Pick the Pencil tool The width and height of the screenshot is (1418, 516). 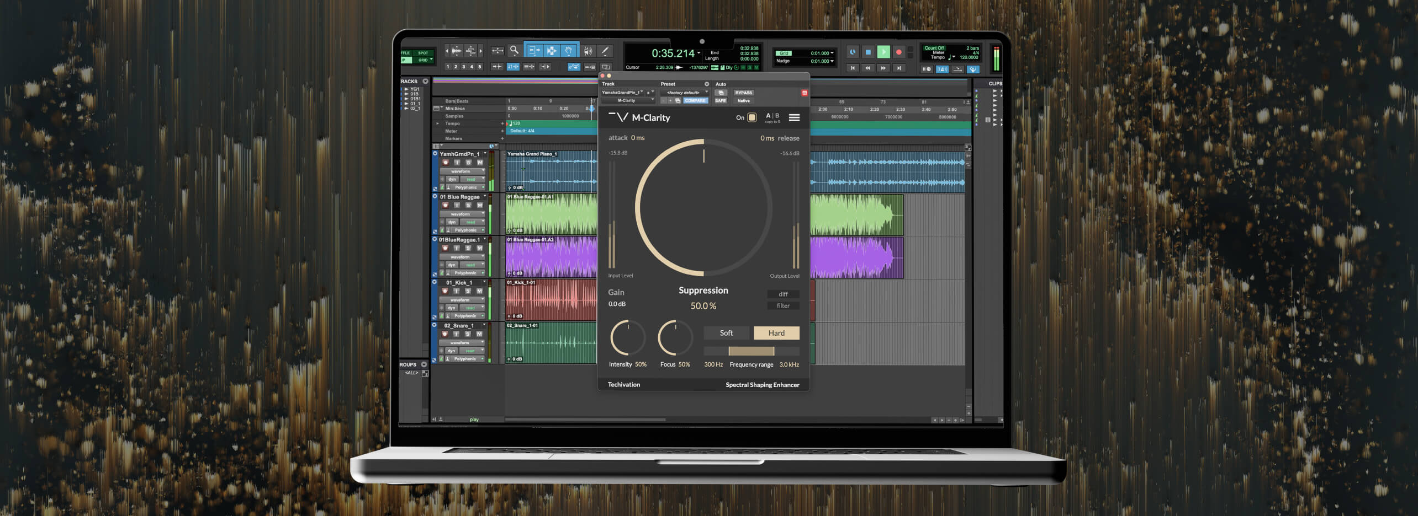point(605,51)
